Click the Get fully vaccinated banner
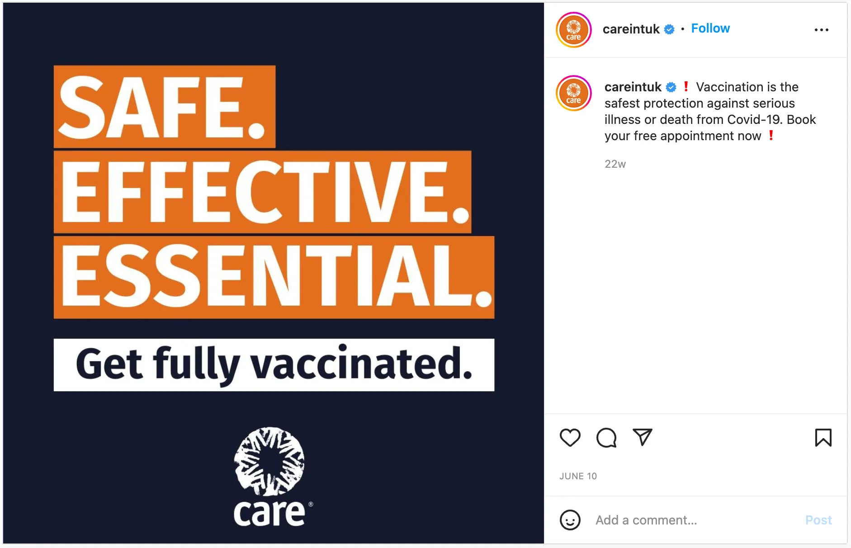Screen dimensions: 851x548 pos(274,364)
